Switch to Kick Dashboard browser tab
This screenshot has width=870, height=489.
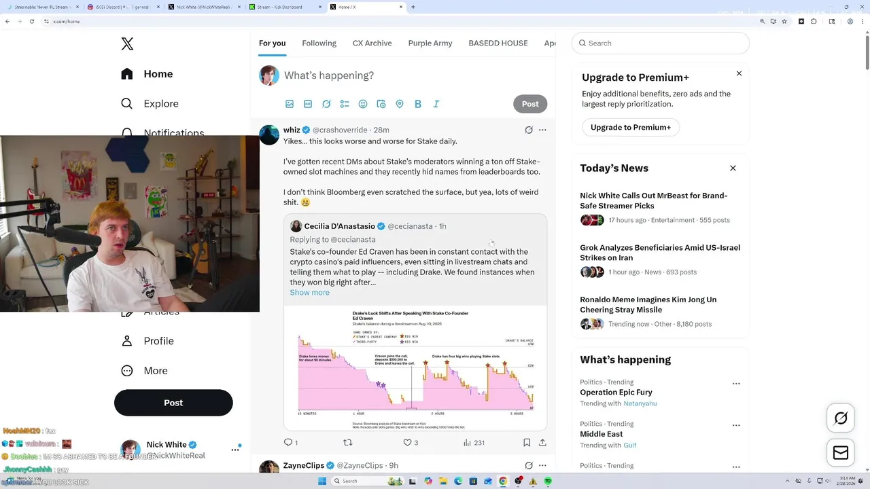click(285, 7)
